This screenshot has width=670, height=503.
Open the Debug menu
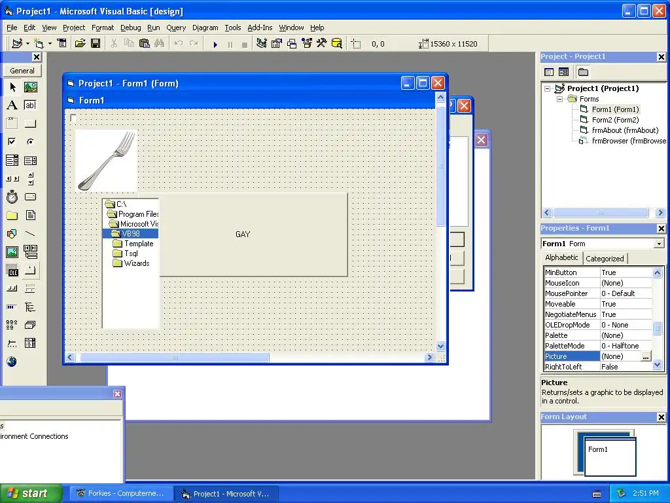pos(130,28)
